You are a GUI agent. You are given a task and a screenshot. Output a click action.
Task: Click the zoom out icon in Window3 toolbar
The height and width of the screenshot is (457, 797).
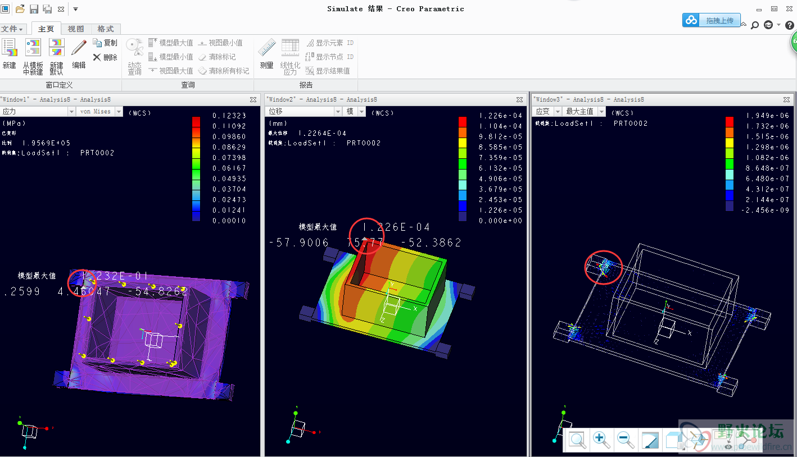[x=626, y=440]
